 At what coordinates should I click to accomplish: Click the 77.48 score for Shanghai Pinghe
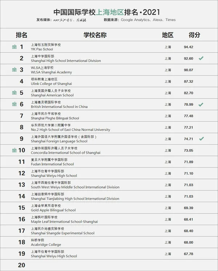[188, 116]
